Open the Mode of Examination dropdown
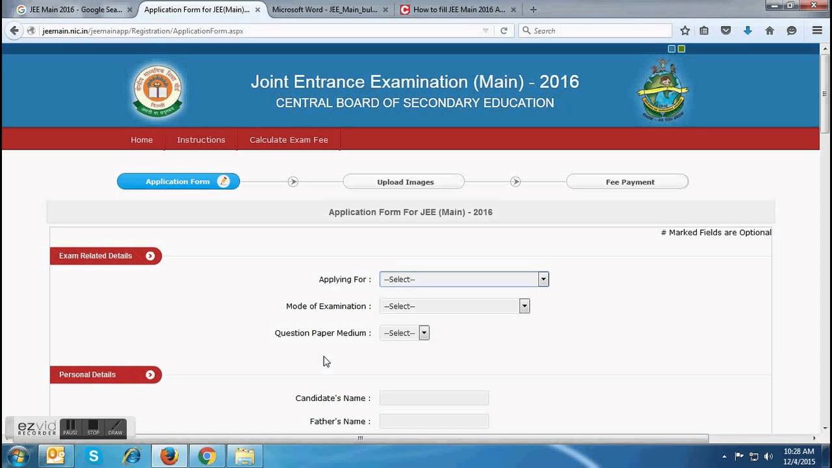The height and width of the screenshot is (468, 832). pos(455,306)
